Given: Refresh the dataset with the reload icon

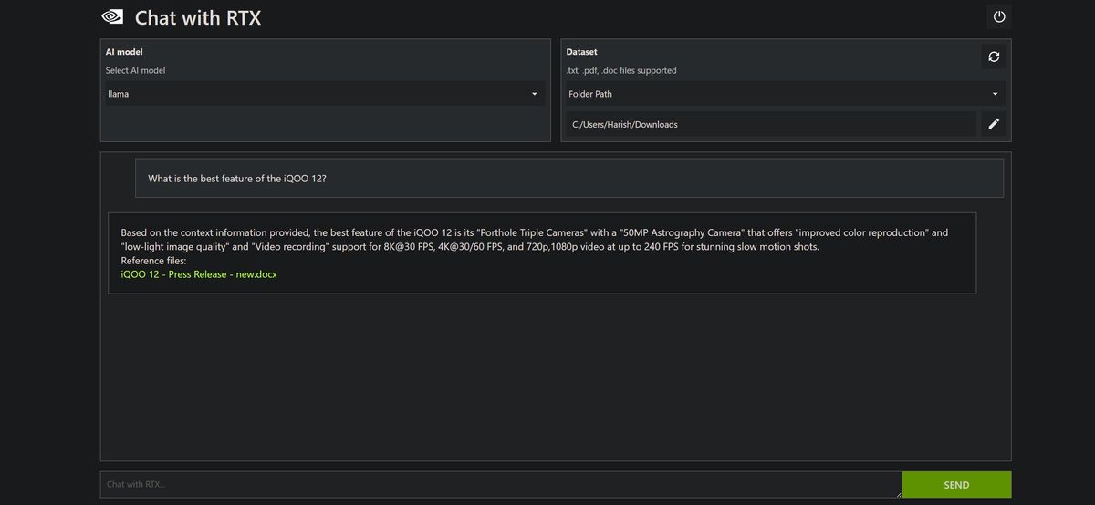Looking at the screenshot, I should coord(994,57).
